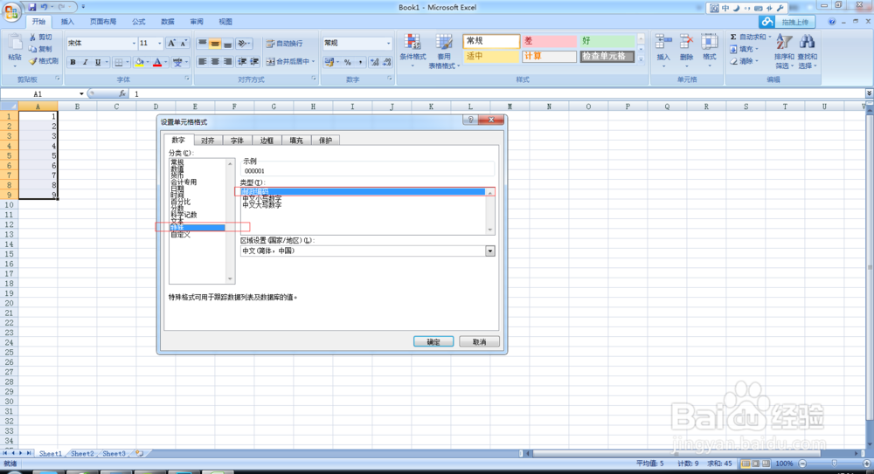Click the OK (确定) button in dialog
Viewport: 874px width, 474px height.
pyautogui.click(x=434, y=341)
